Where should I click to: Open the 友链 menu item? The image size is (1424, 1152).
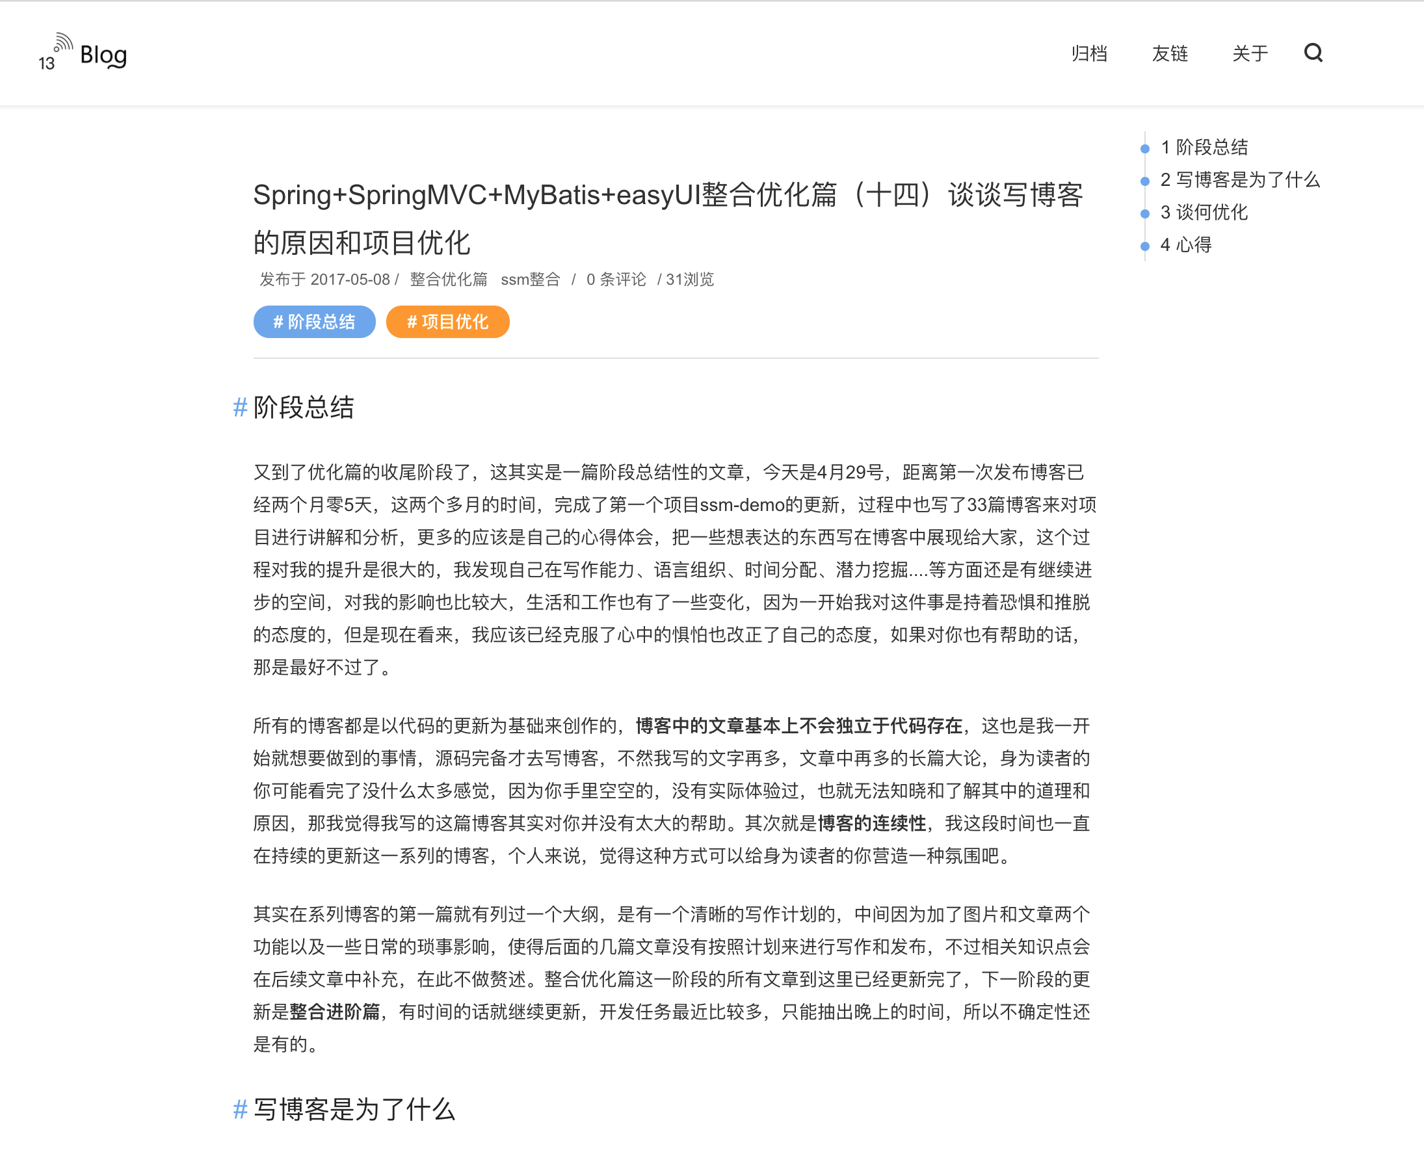point(1169,53)
